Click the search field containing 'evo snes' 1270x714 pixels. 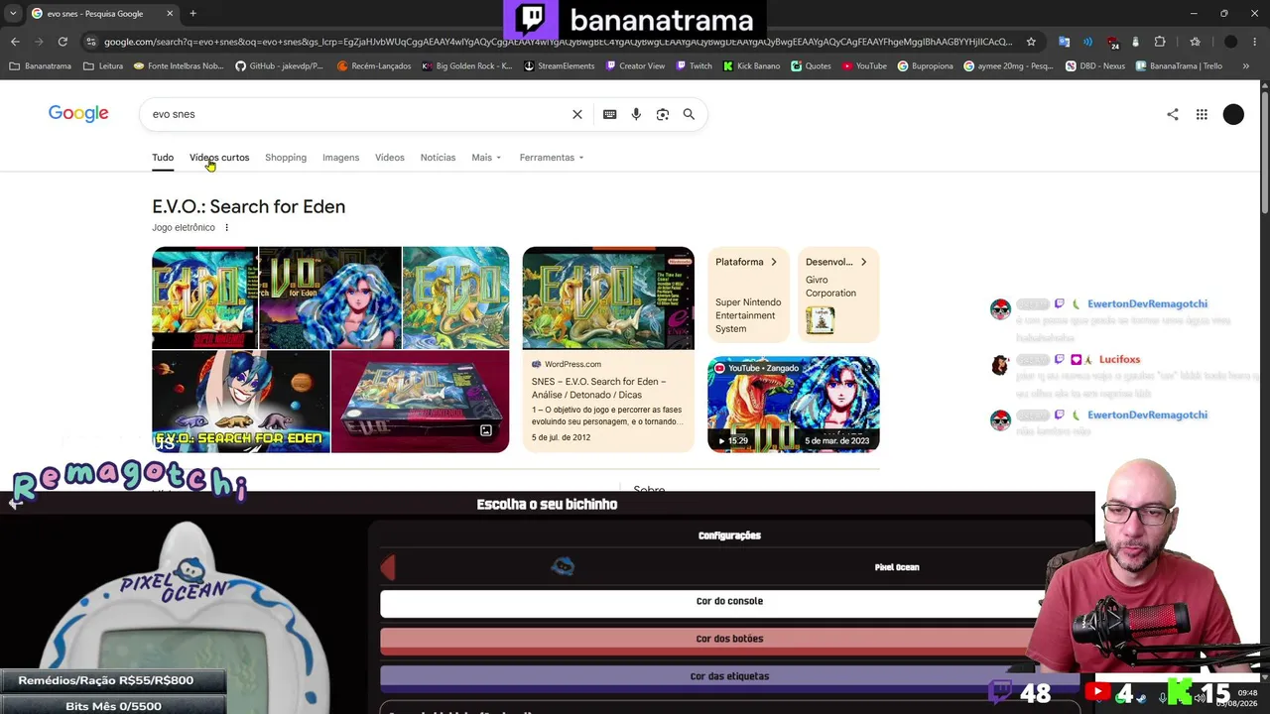pyautogui.click(x=357, y=114)
